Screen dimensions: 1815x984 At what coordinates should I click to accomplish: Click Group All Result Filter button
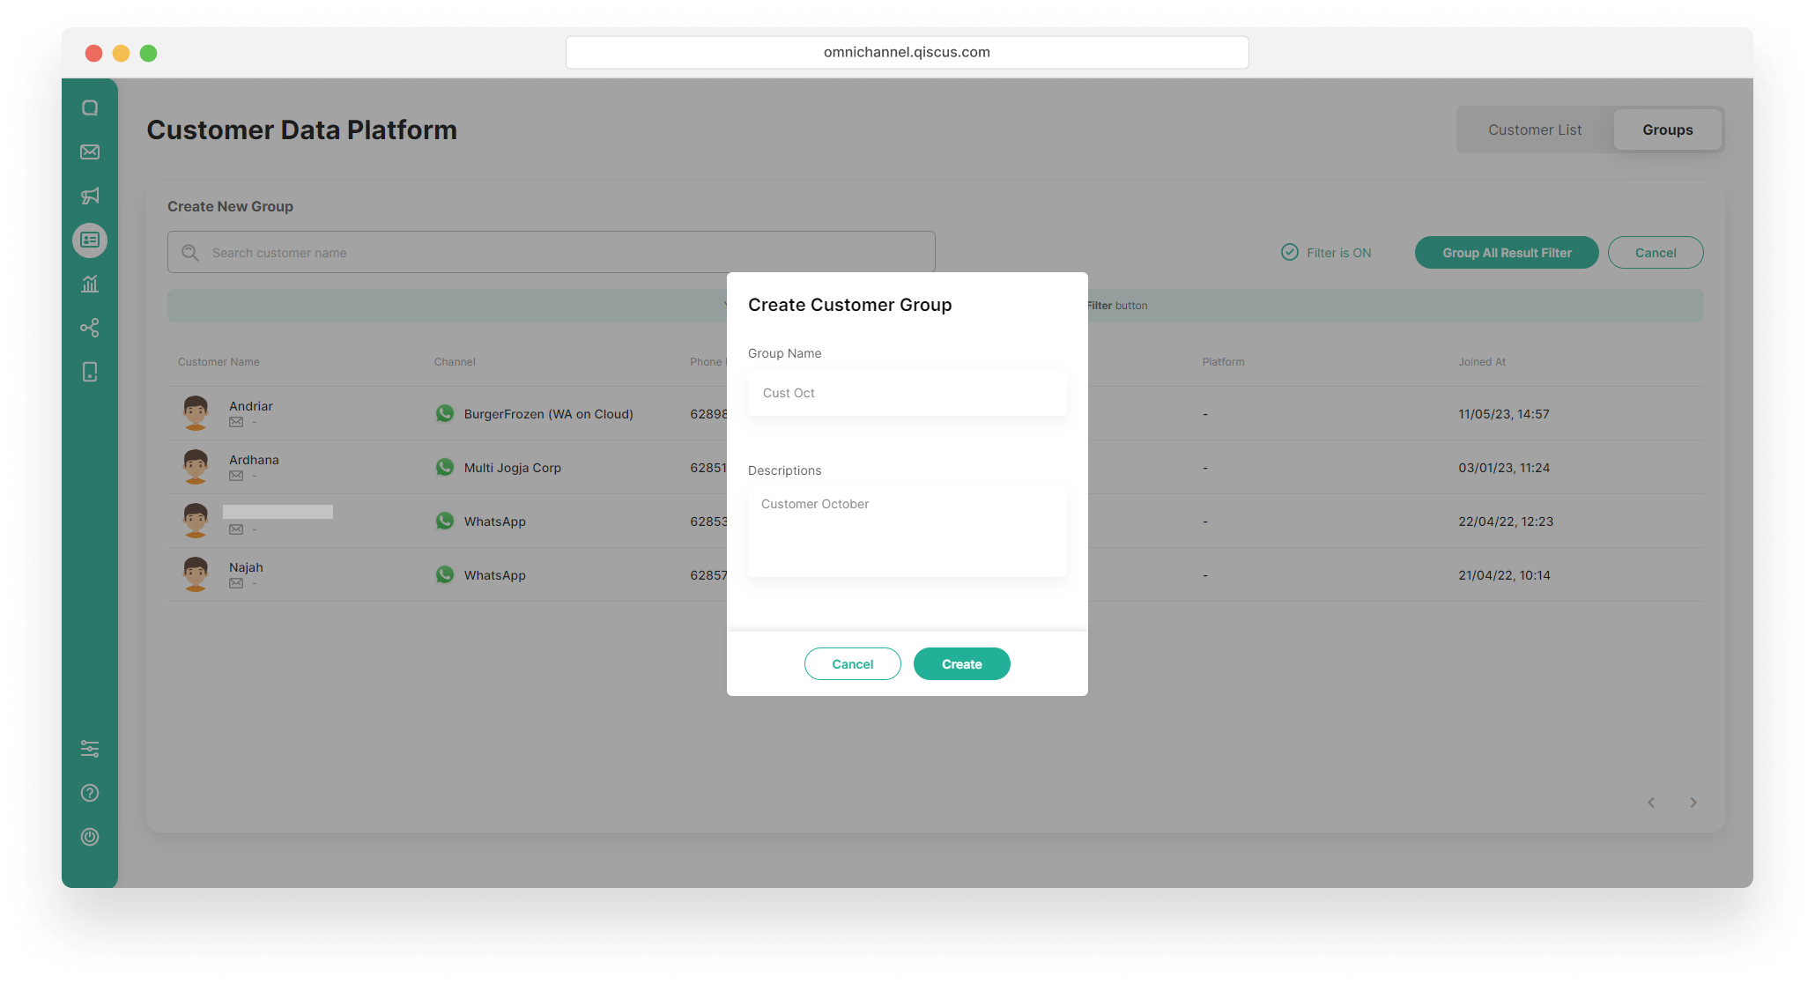click(x=1506, y=253)
